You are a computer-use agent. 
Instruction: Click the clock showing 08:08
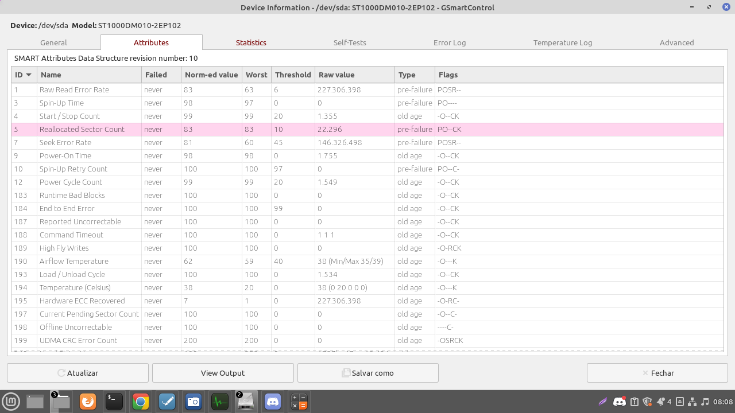coord(724,402)
